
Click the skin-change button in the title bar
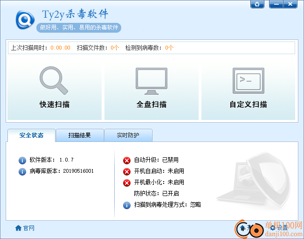click(257, 4)
